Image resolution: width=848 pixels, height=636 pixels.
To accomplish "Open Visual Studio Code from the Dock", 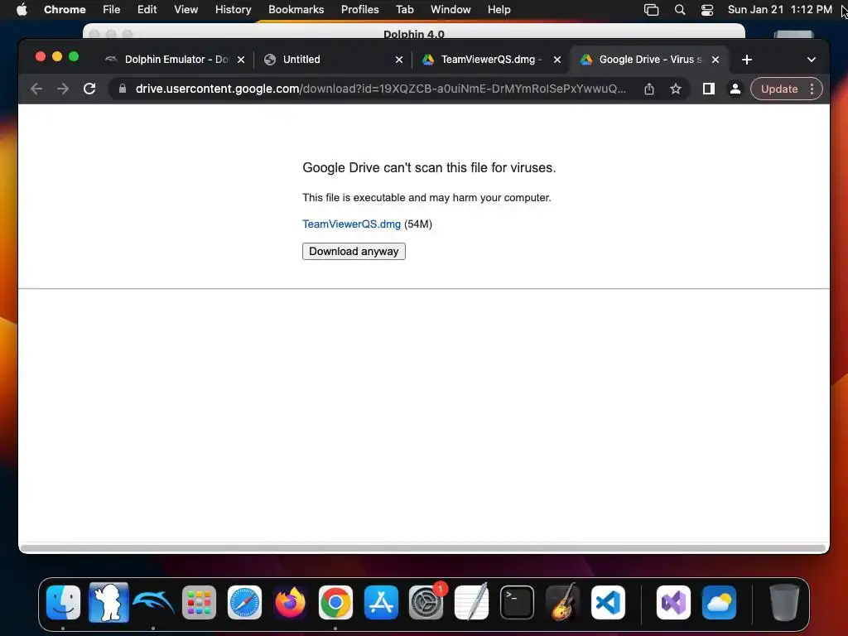I will [x=608, y=602].
